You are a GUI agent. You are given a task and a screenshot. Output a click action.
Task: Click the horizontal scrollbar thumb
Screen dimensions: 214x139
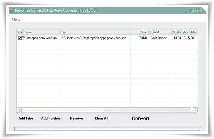tap(106, 110)
